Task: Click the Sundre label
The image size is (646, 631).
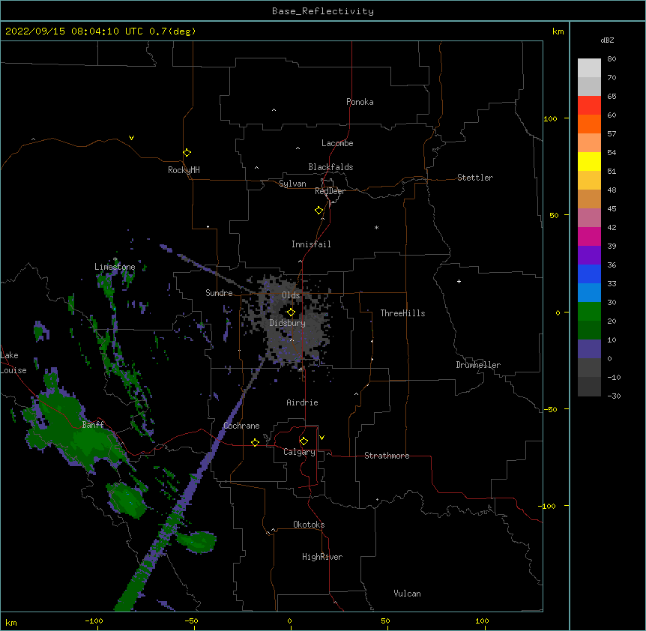Action: [219, 293]
